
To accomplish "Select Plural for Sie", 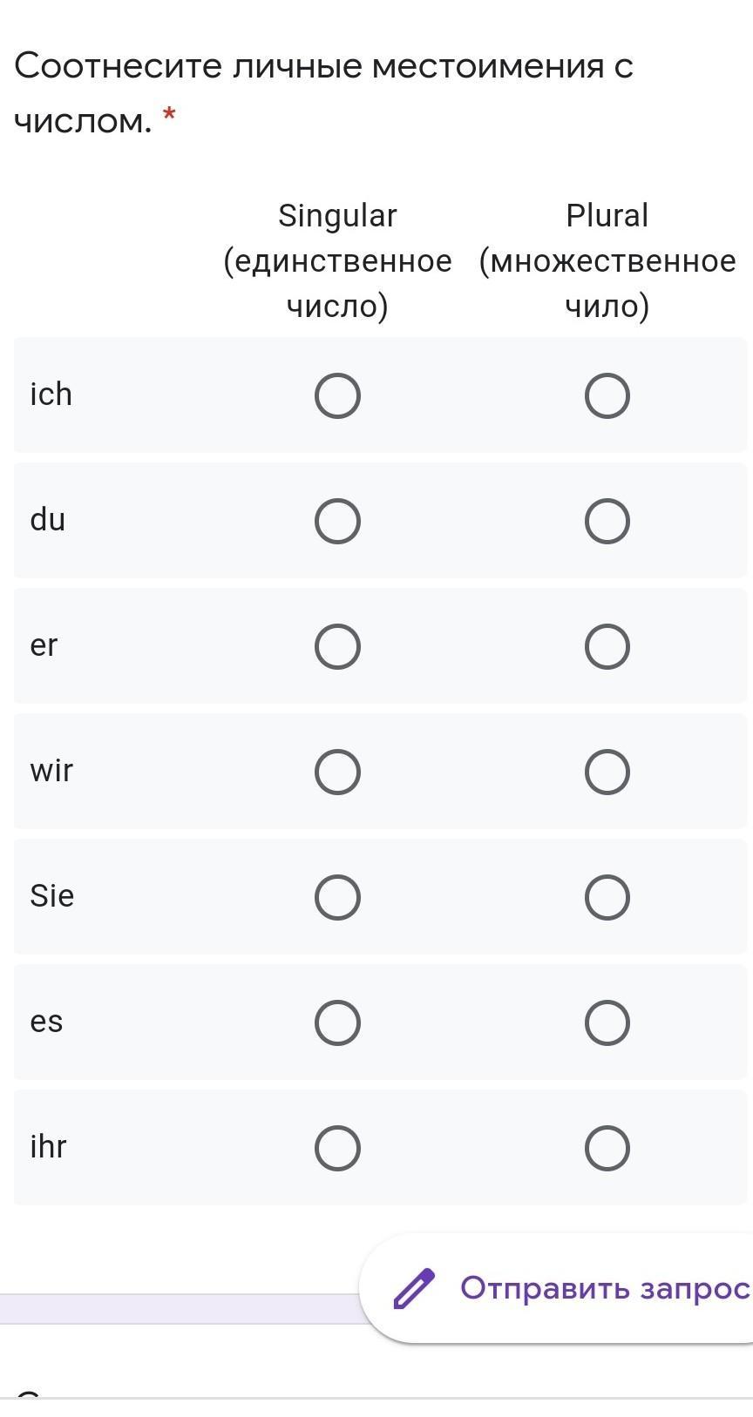I will [x=607, y=898].
